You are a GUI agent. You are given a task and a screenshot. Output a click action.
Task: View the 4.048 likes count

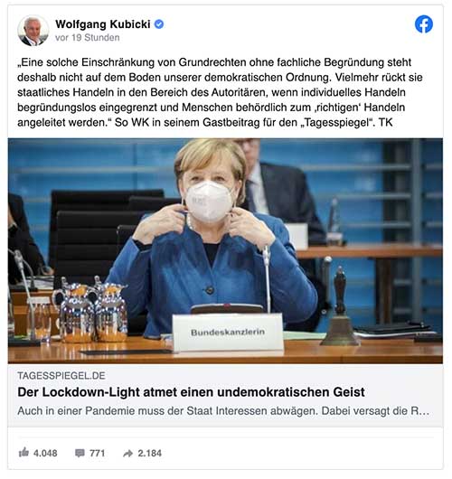tap(45, 453)
